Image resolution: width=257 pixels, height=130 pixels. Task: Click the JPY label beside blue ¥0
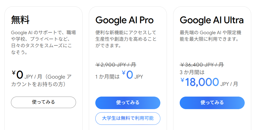(x=139, y=77)
